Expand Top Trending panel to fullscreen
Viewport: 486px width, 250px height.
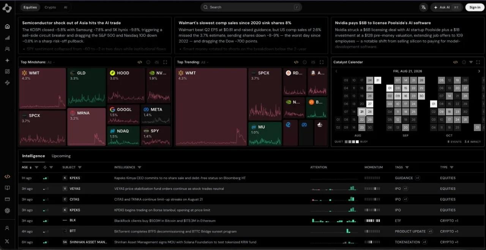322,62
